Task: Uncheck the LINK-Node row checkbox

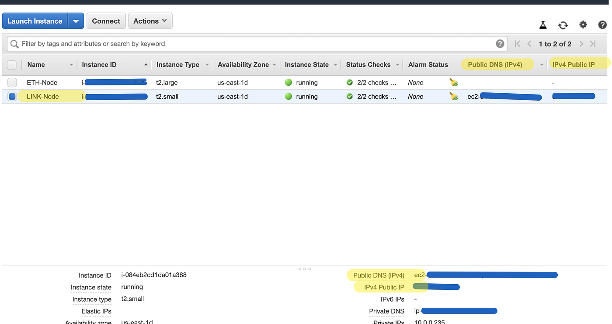Action: 12,96
